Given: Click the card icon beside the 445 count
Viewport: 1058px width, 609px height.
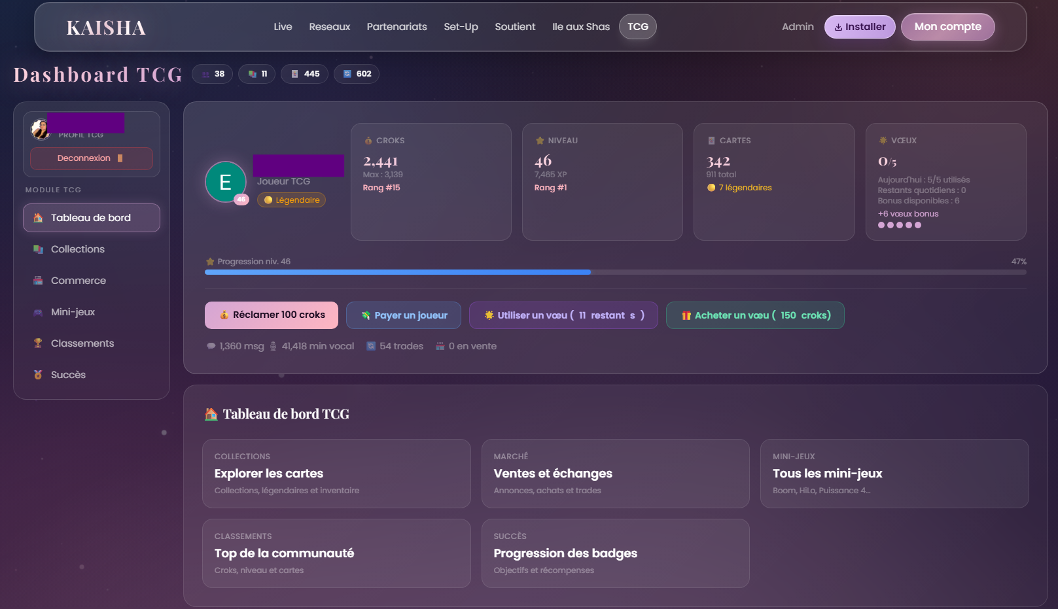Looking at the screenshot, I should coord(295,74).
